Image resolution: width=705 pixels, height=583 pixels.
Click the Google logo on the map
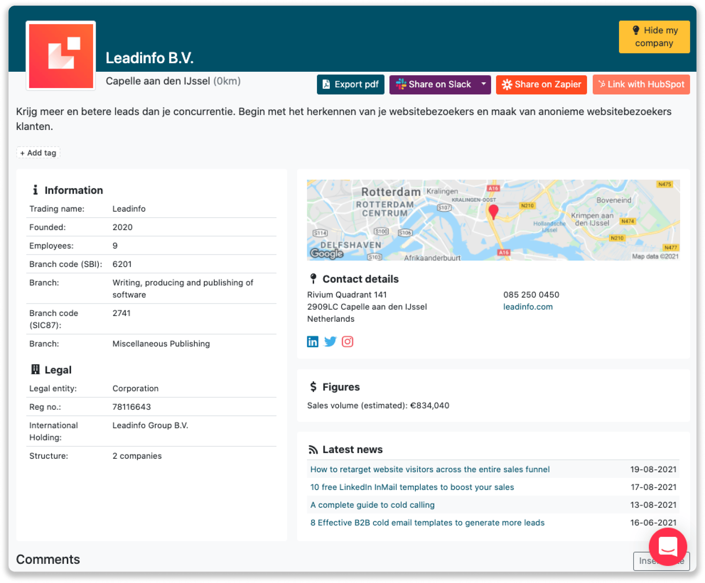(326, 254)
